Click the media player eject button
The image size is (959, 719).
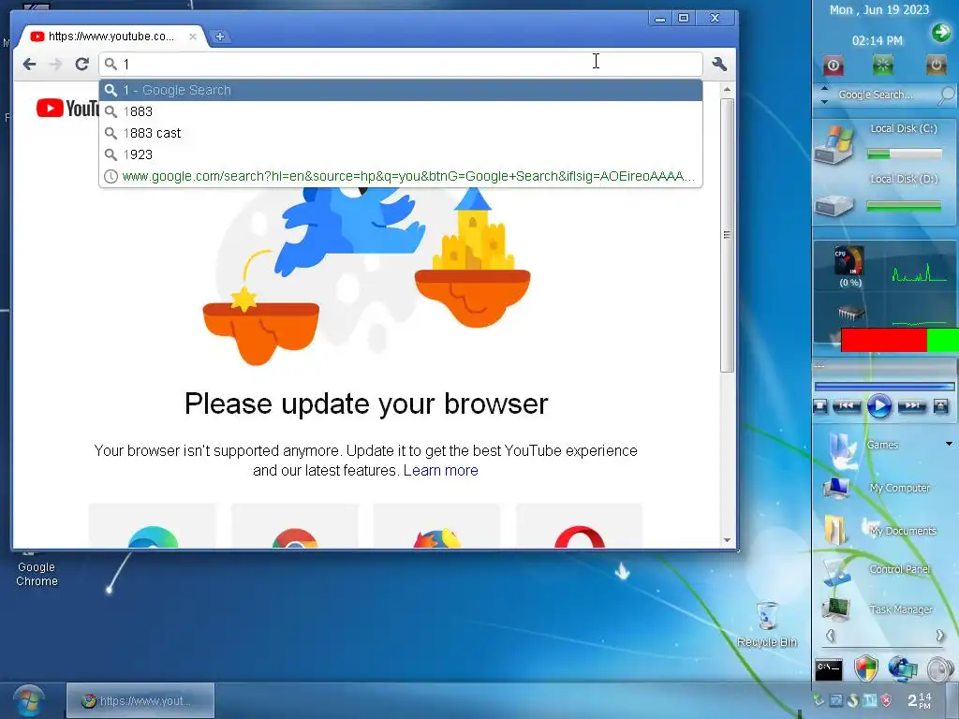pos(940,406)
